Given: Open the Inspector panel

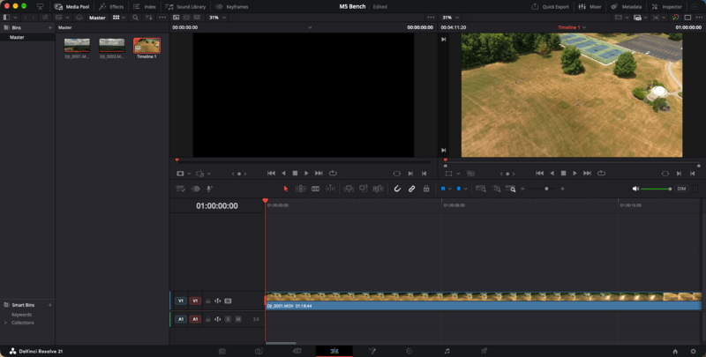Looking at the screenshot, I should click(x=667, y=7).
